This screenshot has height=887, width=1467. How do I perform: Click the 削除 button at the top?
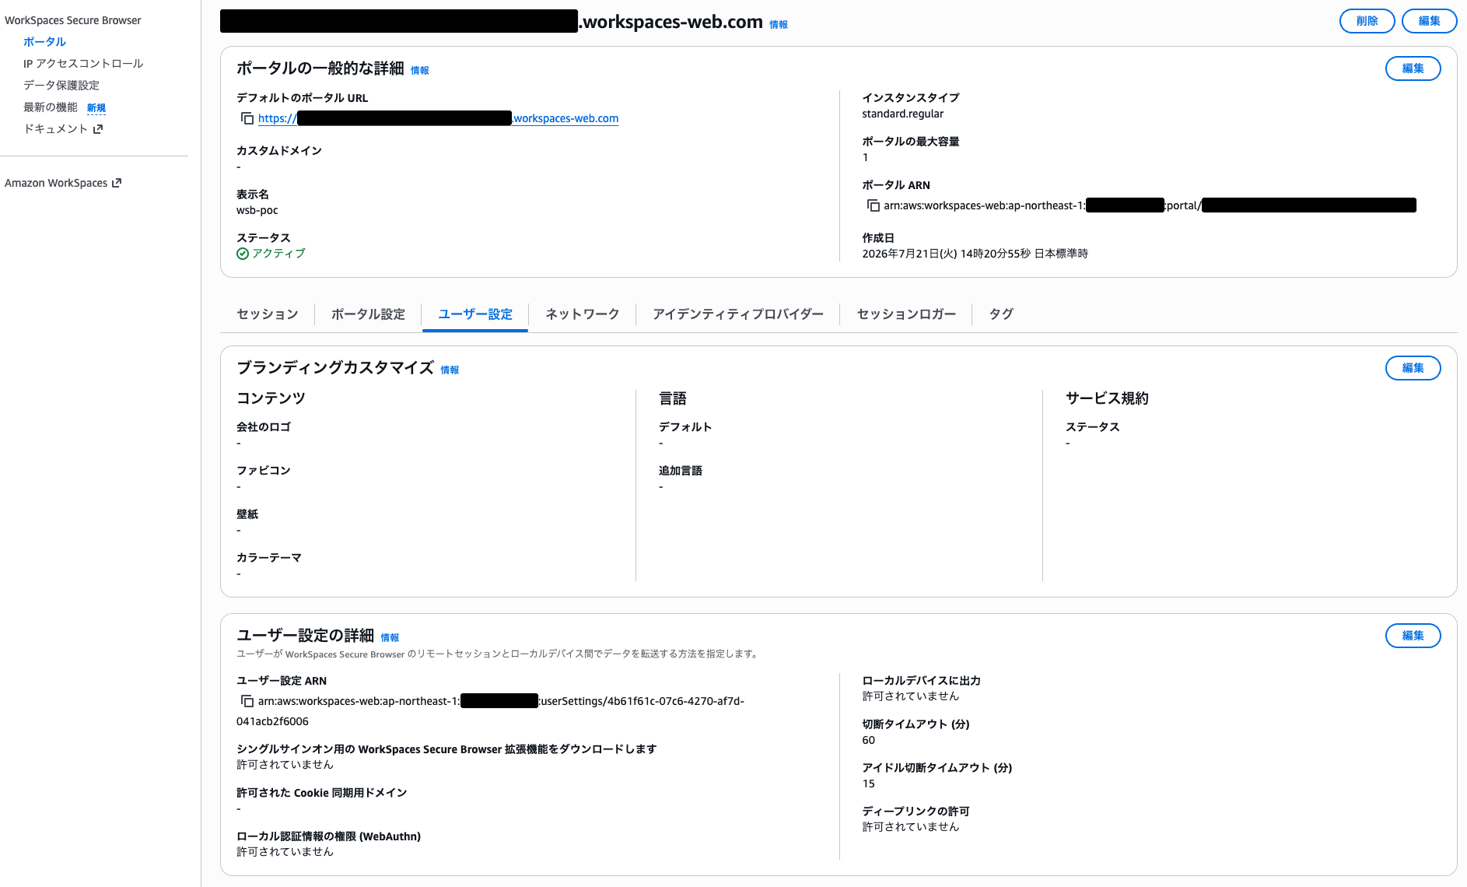click(x=1367, y=21)
